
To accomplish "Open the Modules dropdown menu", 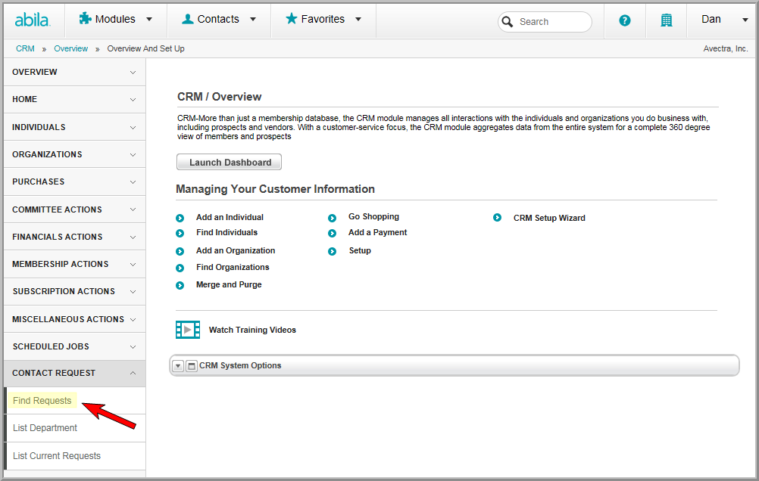I will pyautogui.click(x=149, y=20).
